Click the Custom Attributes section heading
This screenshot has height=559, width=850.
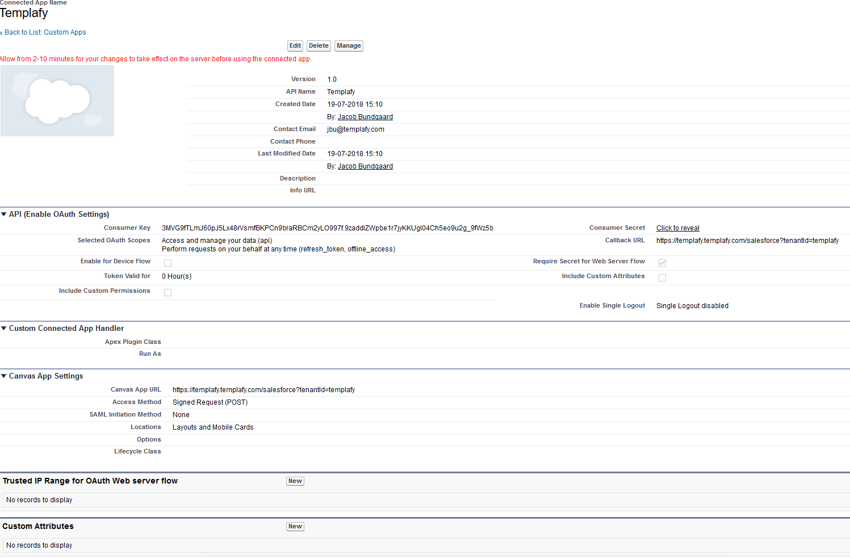pos(38,527)
